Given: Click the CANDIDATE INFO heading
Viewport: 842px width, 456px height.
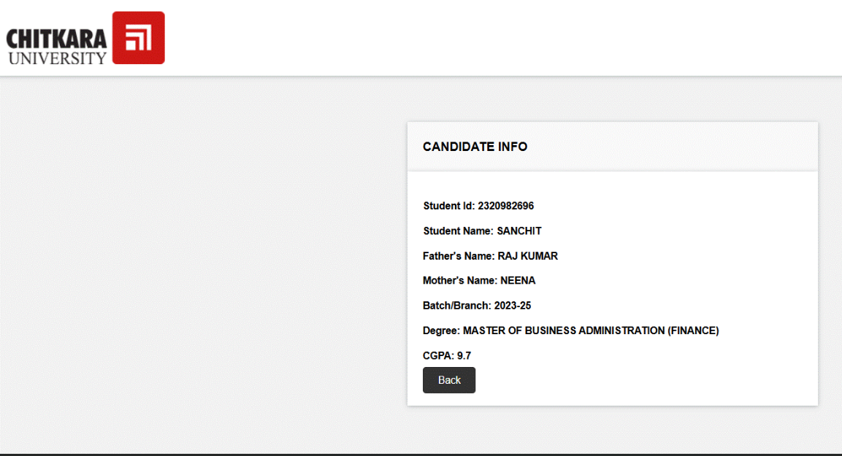Looking at the screenshot, I should point(475,147).
